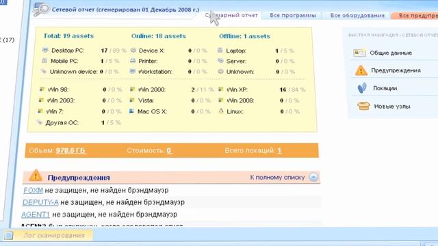Click the Mac OS X icon
The width and height of the screenshot is (438, 246).
(131, 111)
